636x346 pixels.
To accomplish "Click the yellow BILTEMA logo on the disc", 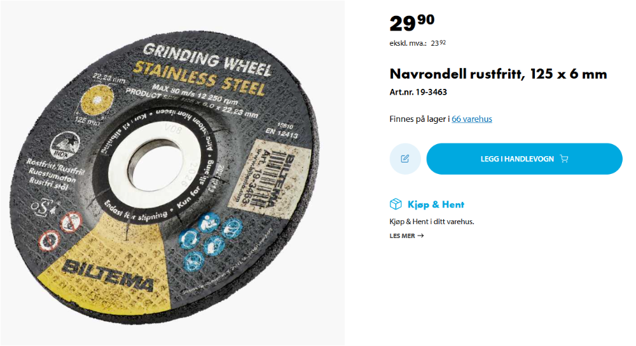I will [x=108, y=274].
